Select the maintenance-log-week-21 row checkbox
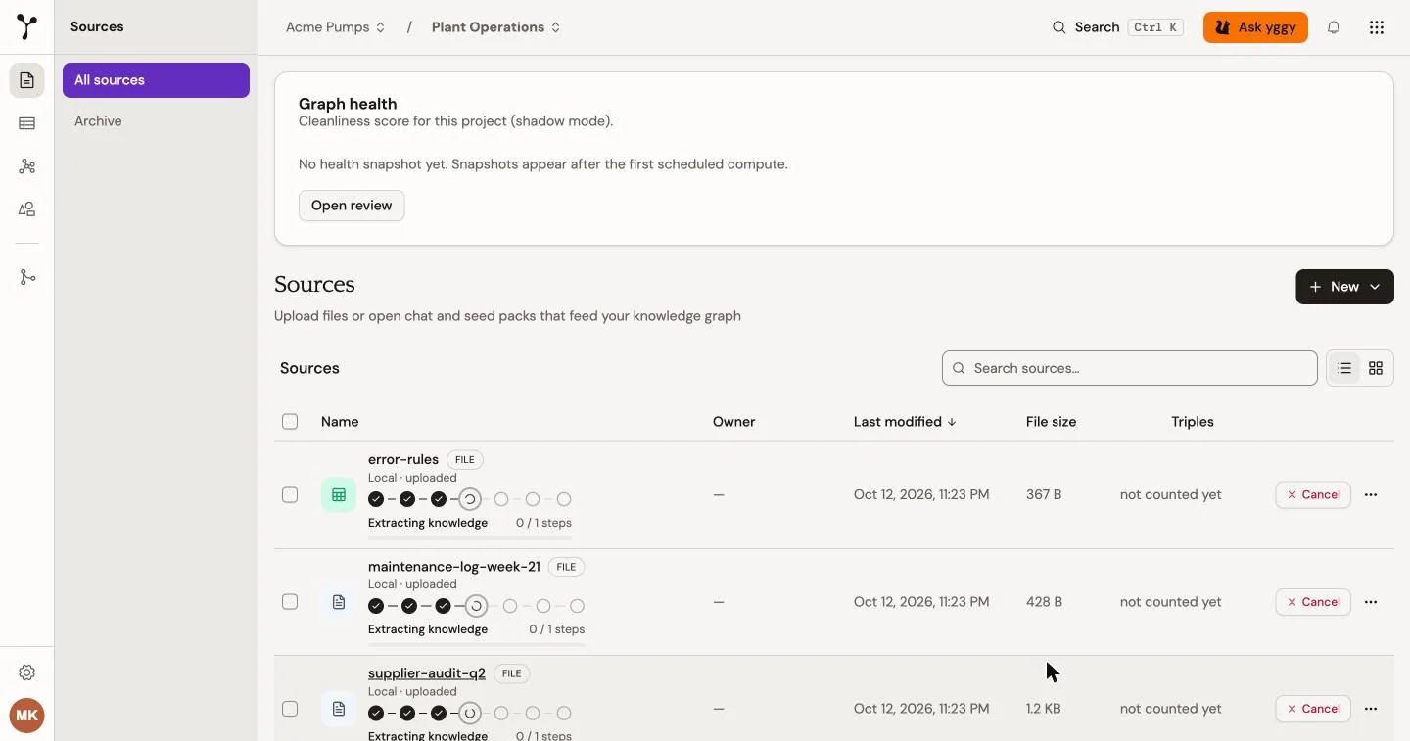Viewport: 1410px width, 741px height. pyautogui.click(x=290, y=602)
